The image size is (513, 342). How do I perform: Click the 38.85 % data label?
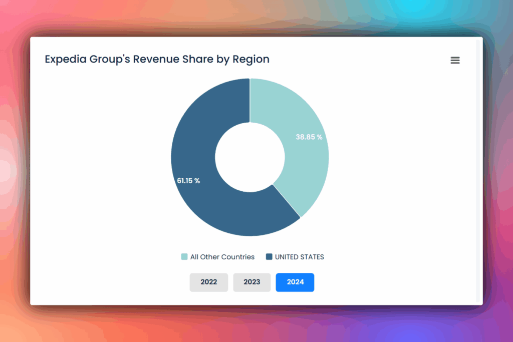tap(309, 137)
